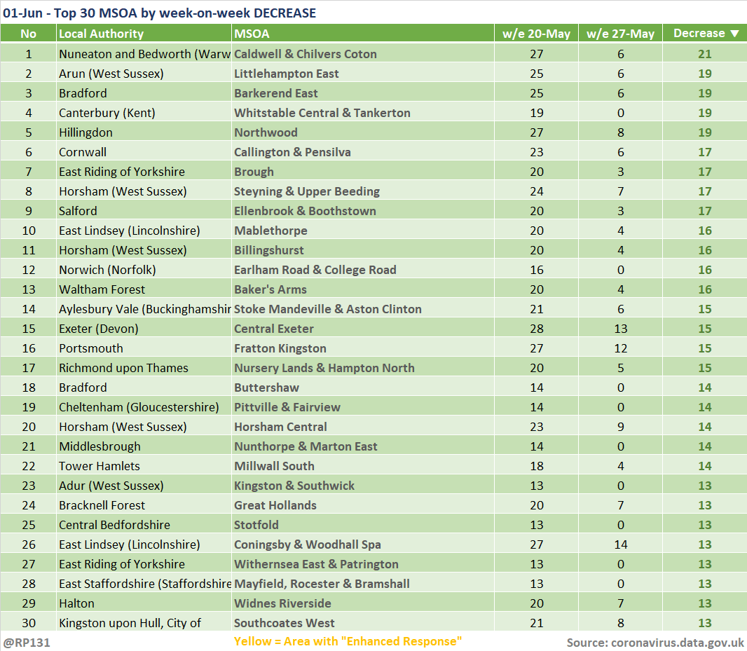Click the Decrease column sort arrow
The width and height of the screenshot is (747, 651).
734,34
